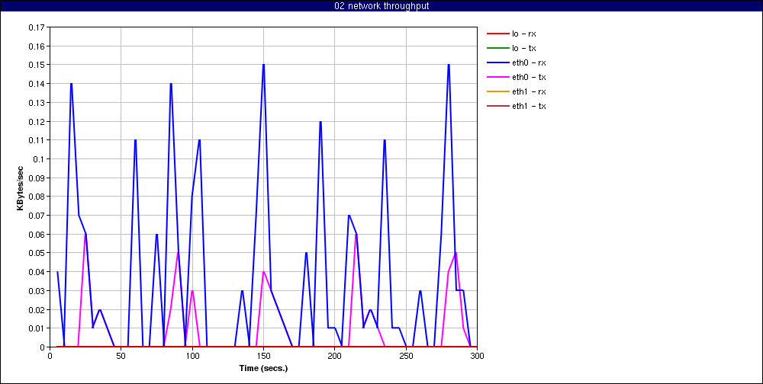Screen dimensions: 763x384
Task: Click the 50 x-axis tick label
Action: coord(121,355)
